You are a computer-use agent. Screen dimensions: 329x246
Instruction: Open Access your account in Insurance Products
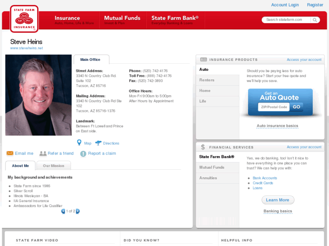point(304,60)
